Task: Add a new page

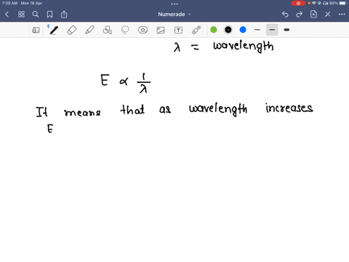Action: 313,14
